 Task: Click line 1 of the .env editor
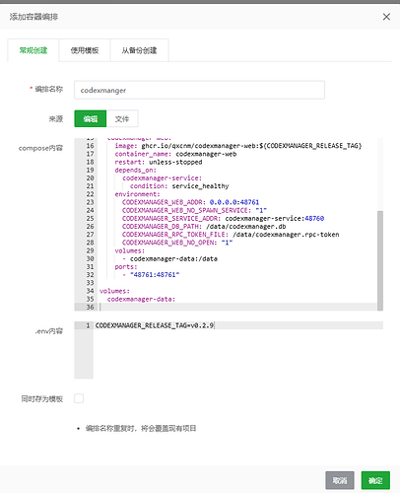coord(238,325)
